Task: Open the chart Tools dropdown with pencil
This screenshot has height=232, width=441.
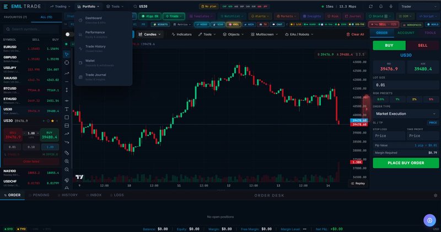Action: tap(207, 34)
